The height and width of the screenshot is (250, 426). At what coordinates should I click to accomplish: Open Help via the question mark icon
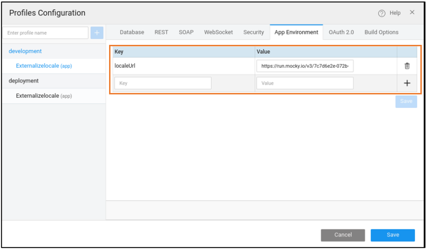(x=382, y=13)
